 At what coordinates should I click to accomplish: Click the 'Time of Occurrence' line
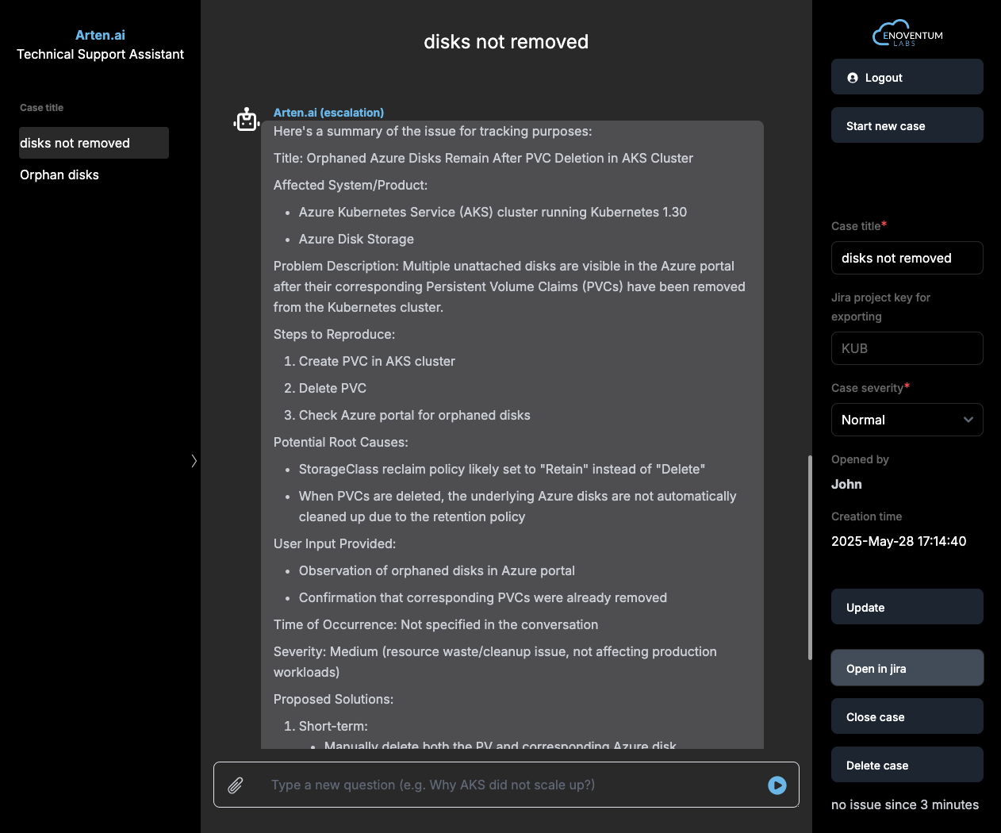pyautogui.click(x=435, y=624)
